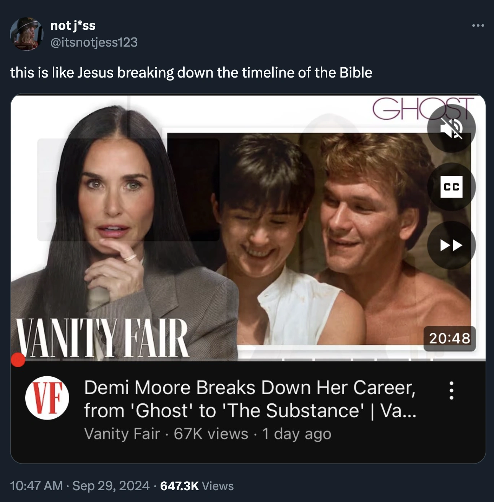Open the not j*ss profile avatar
494x502 pixels.
pos(27,34)
